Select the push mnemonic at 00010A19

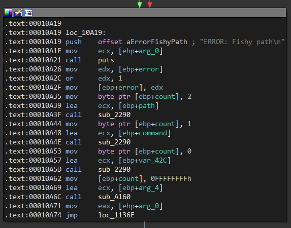click(x=74, y=42)
